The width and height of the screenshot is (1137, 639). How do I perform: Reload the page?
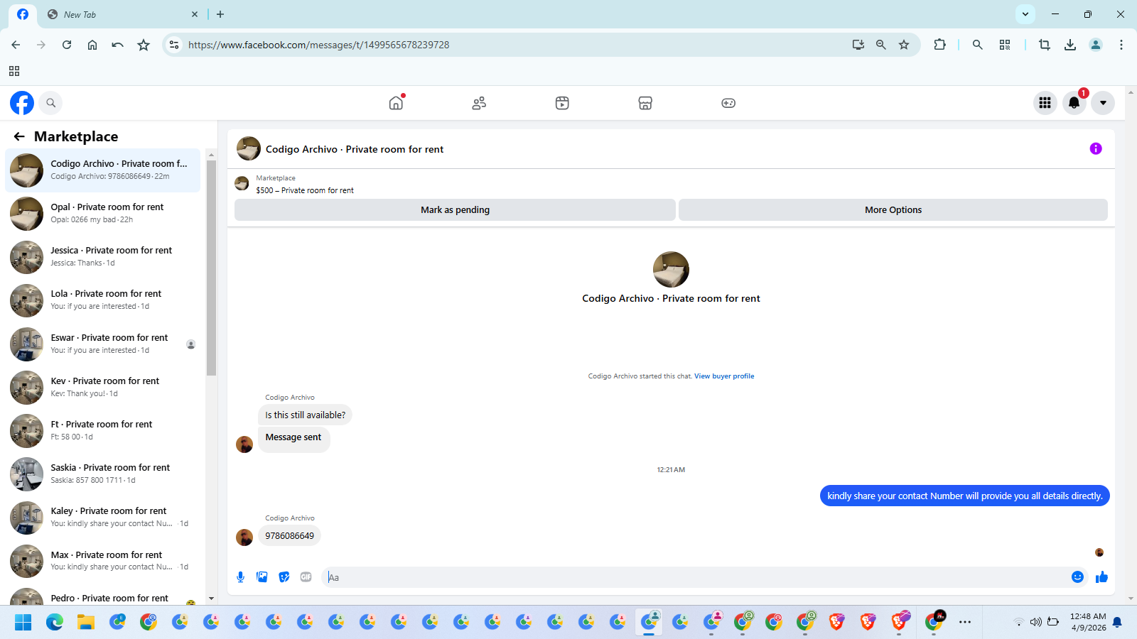tap(67, 45)
